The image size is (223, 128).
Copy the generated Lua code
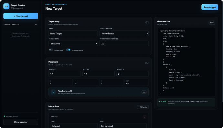212,23
